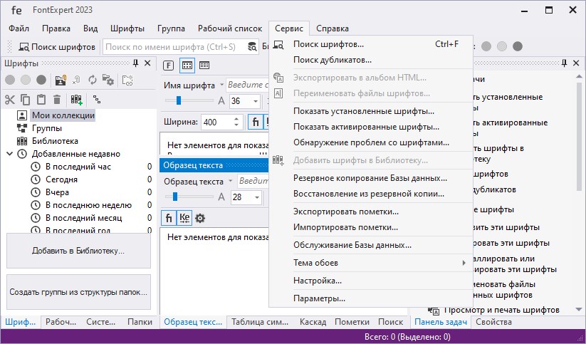
Task: Click the Поиск шрифтов toolbar button
Action: coord(57,47)
